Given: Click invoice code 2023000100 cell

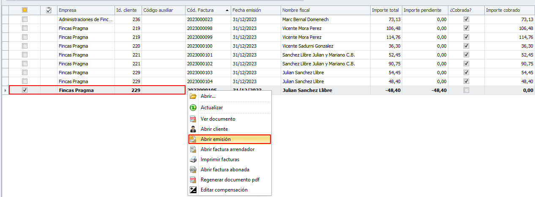Looking at the screenshot, I should (x=208, y=46).
